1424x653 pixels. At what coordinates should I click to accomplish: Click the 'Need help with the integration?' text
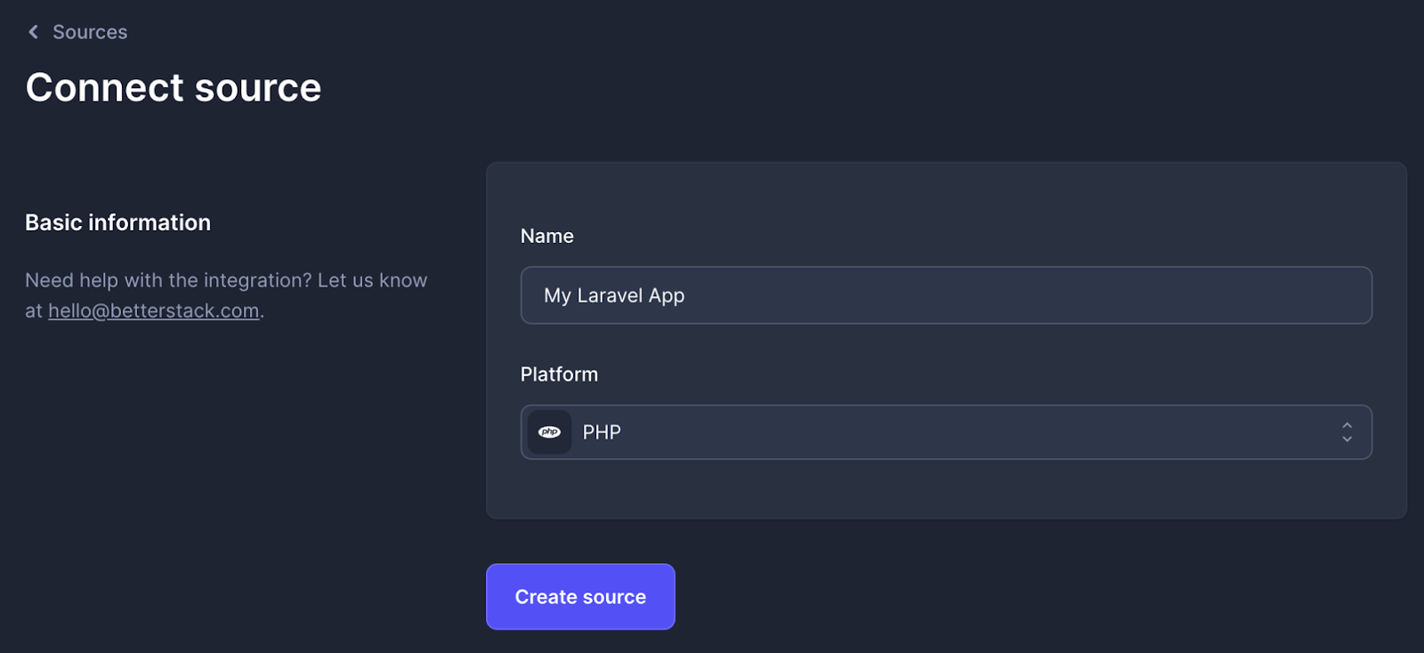click(168, 280)
